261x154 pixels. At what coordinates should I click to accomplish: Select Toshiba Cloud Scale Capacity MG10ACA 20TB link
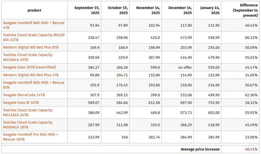point(28,55)
